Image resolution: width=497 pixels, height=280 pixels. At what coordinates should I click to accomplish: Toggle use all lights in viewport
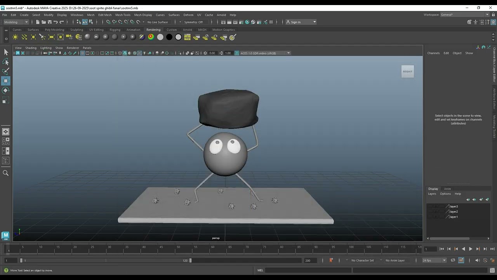click(144, 53)
